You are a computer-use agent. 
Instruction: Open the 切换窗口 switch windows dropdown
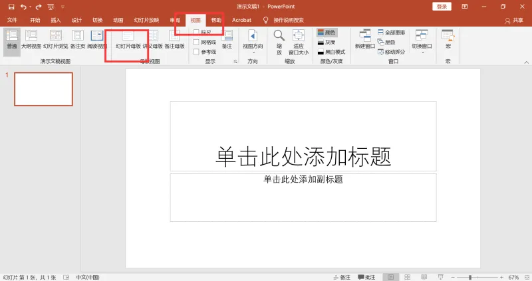(x=422, y=42)
